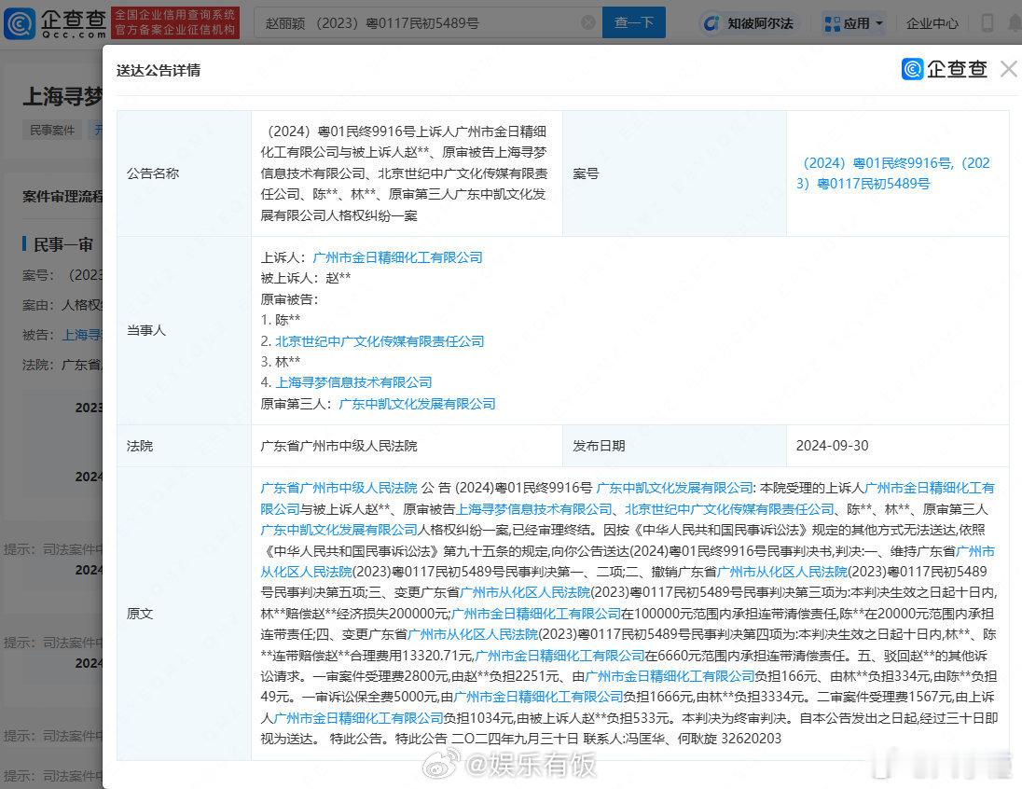Clear the search box with the X icon
The width and height of the screenshot is (1022, 789).
(587, 22)
